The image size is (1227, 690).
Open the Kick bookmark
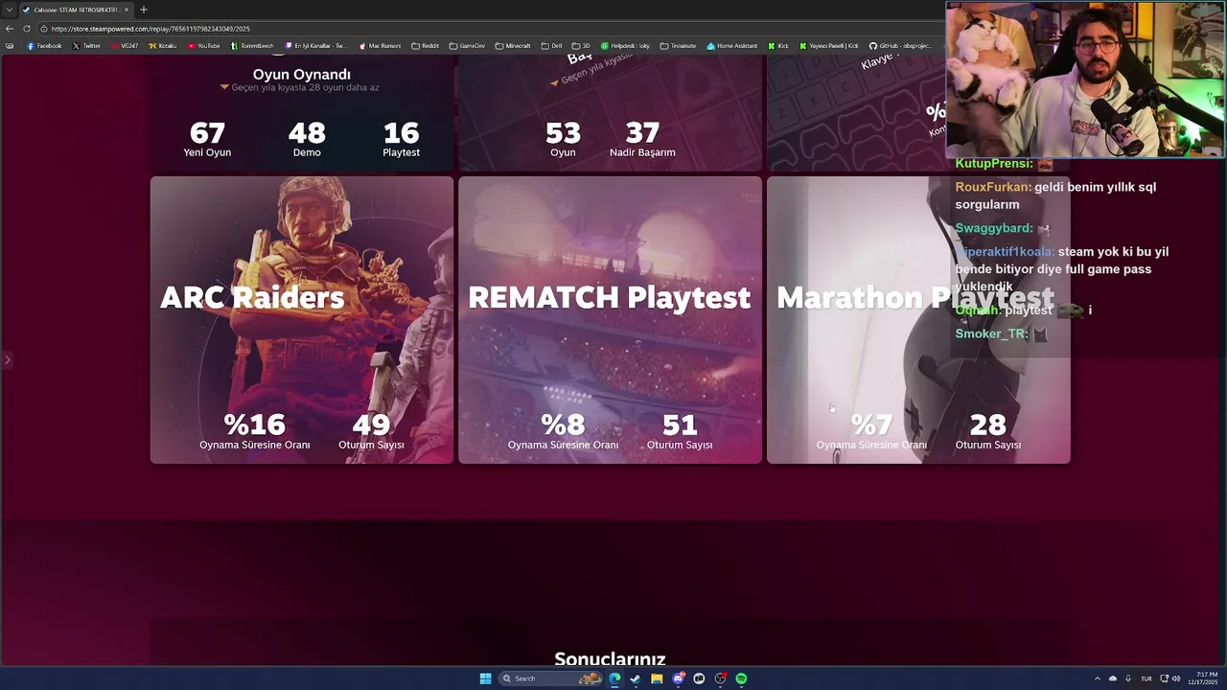click(x=777, y=46)
